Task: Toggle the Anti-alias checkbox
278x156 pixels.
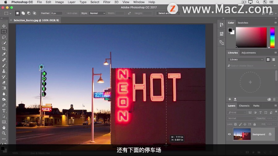Action: pyautogui.click(x=66, y=13)
